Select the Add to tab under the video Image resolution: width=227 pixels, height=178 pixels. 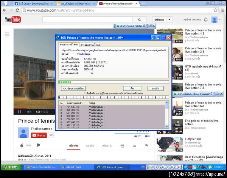coord(107,146)
